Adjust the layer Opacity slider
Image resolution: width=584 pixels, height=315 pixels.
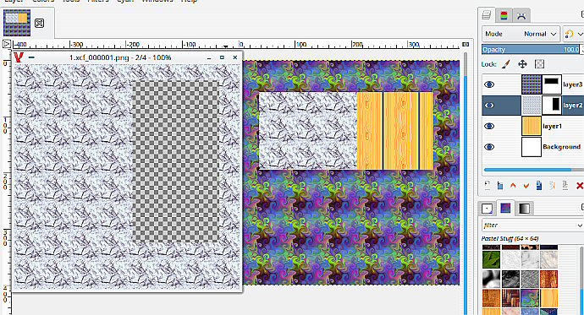pos(531,50)
